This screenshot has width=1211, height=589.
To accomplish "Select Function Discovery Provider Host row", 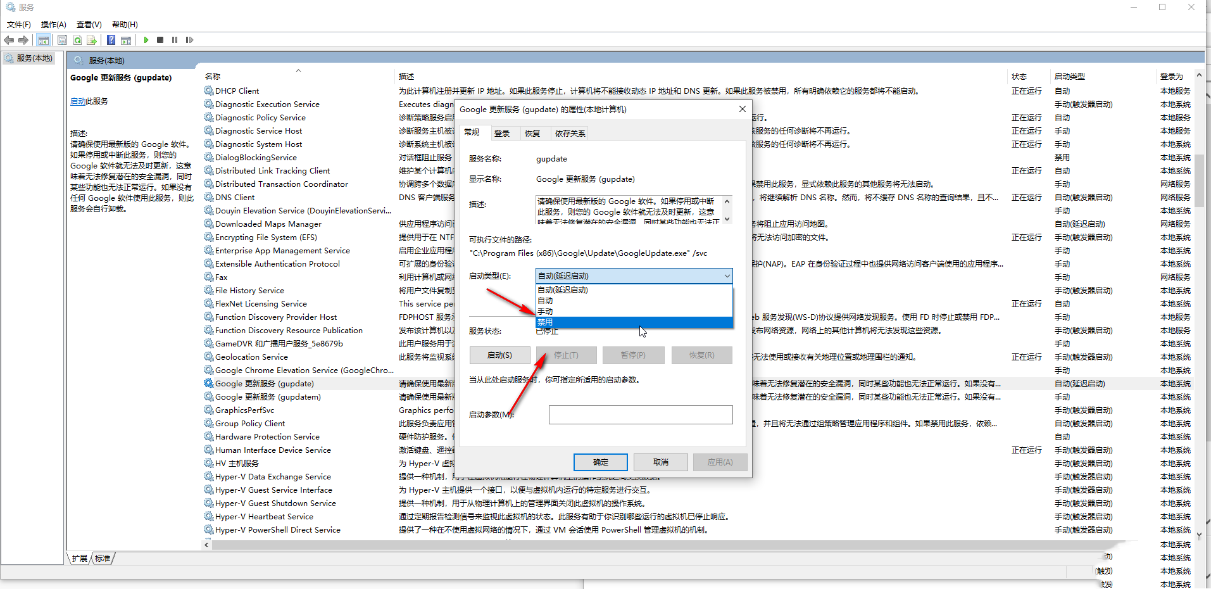I will (x=276, y=317).
